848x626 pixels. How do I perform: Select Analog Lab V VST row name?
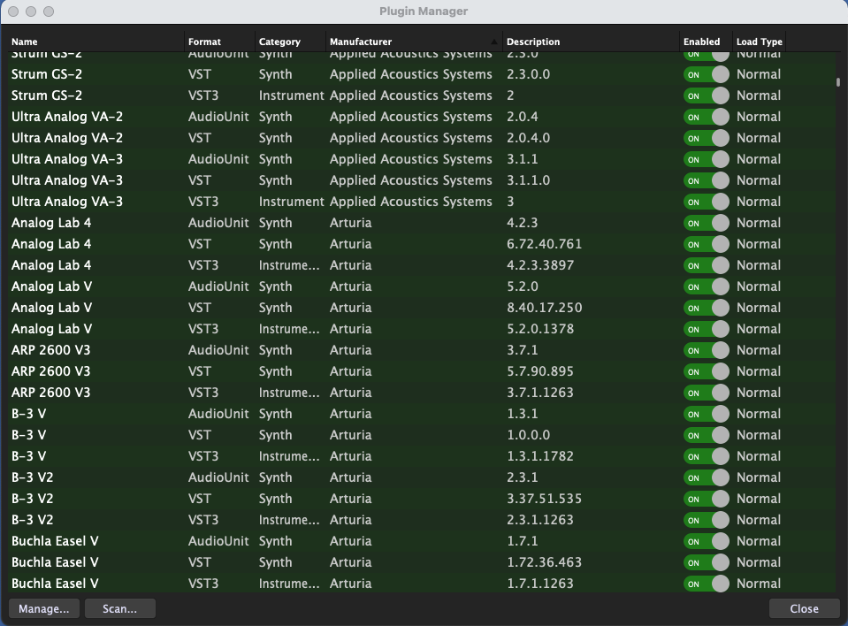click(51, 308)
